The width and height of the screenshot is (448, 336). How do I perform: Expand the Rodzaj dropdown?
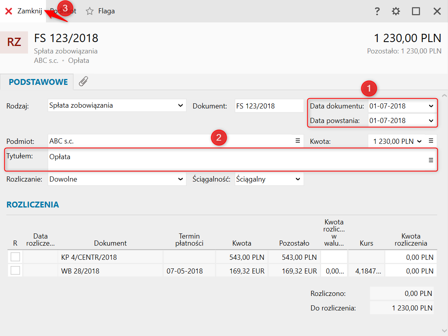point(180,105)
